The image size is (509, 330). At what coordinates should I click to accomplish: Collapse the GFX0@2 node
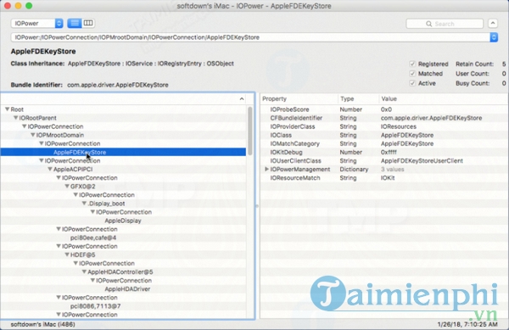tap(67, 187)
